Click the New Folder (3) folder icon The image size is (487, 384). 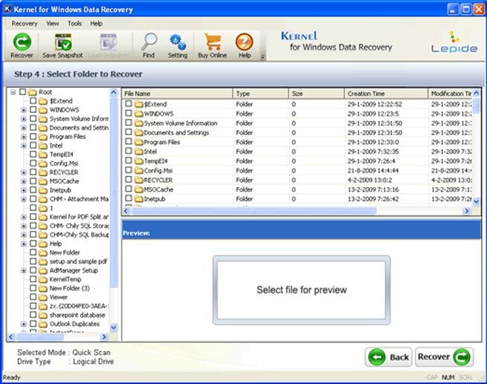(43, 288)
